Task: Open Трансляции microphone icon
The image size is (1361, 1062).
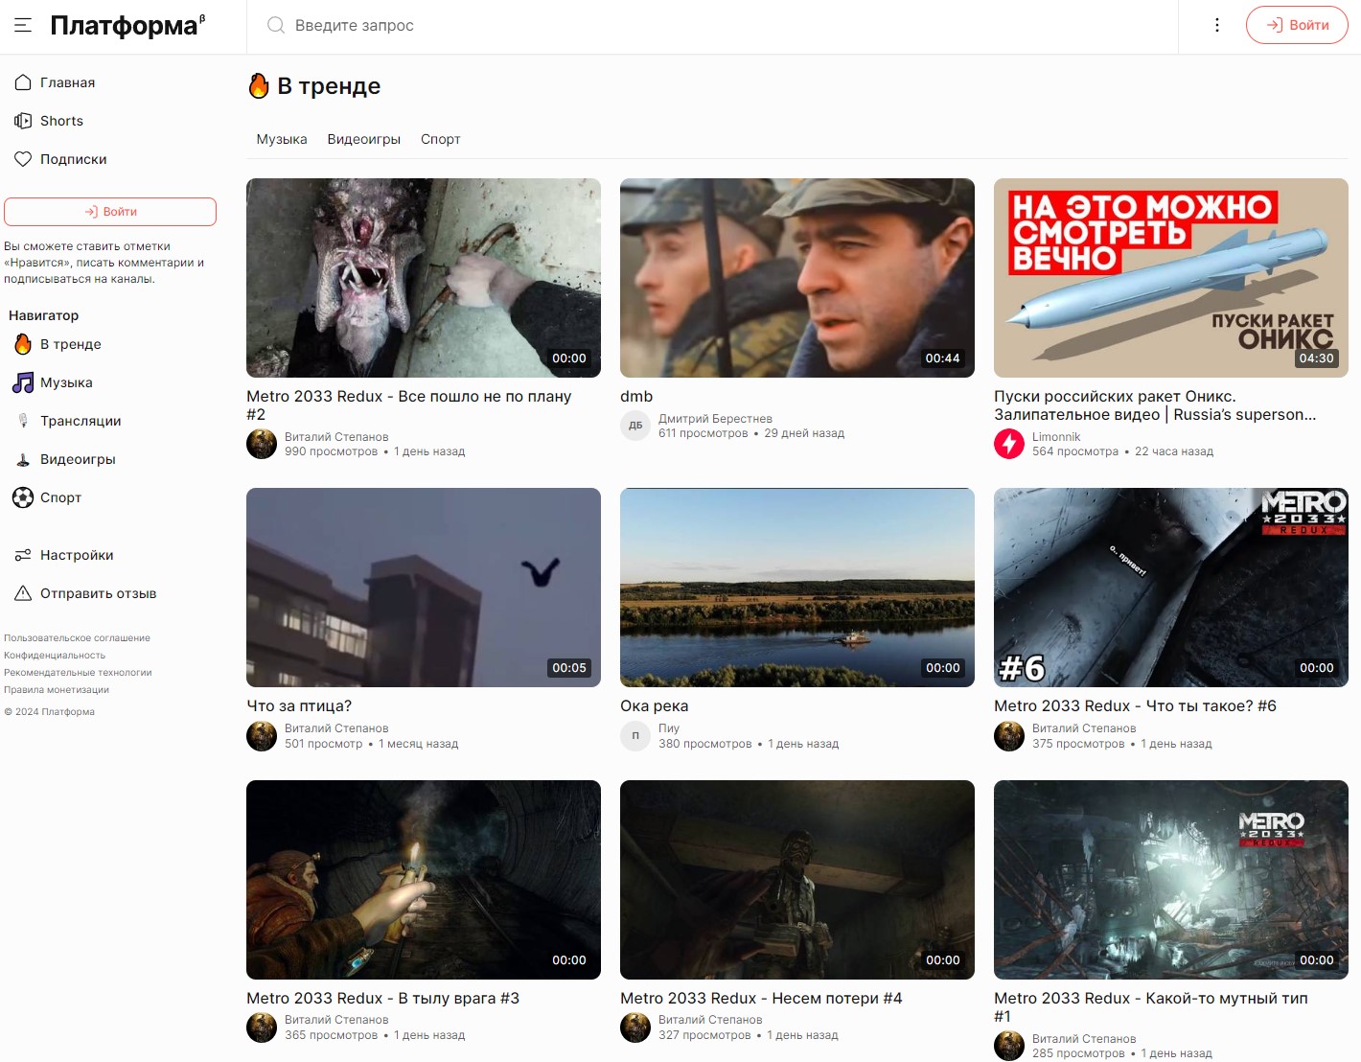Action: [x=23, y=421]
